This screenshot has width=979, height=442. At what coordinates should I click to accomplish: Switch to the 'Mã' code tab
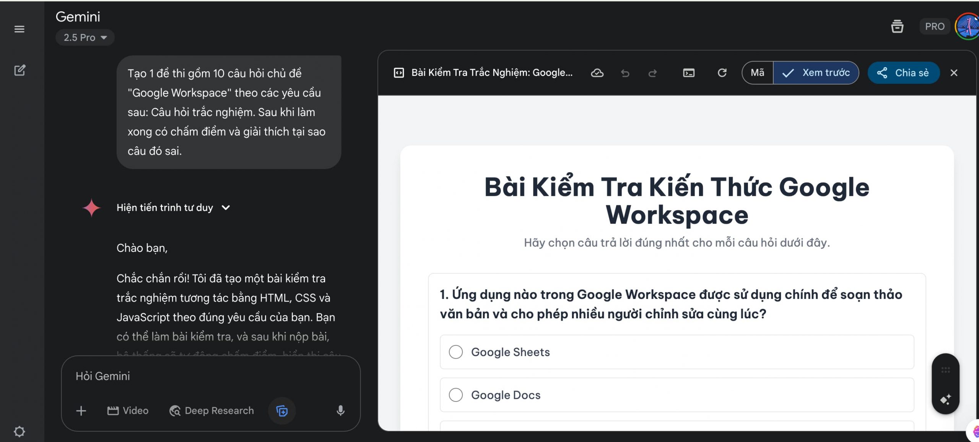[758, 73]
